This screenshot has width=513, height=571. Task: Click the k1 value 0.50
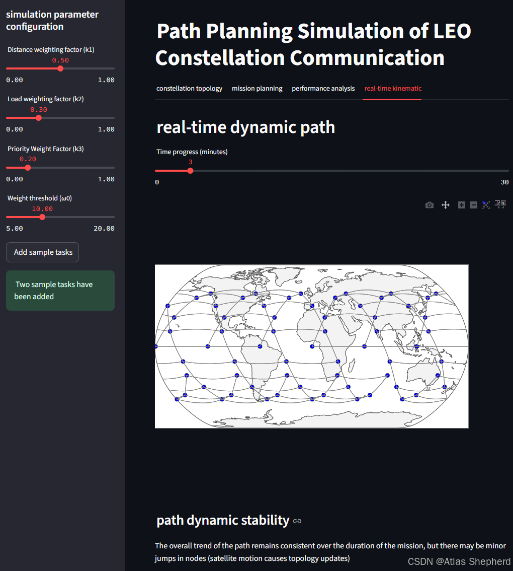60,60
